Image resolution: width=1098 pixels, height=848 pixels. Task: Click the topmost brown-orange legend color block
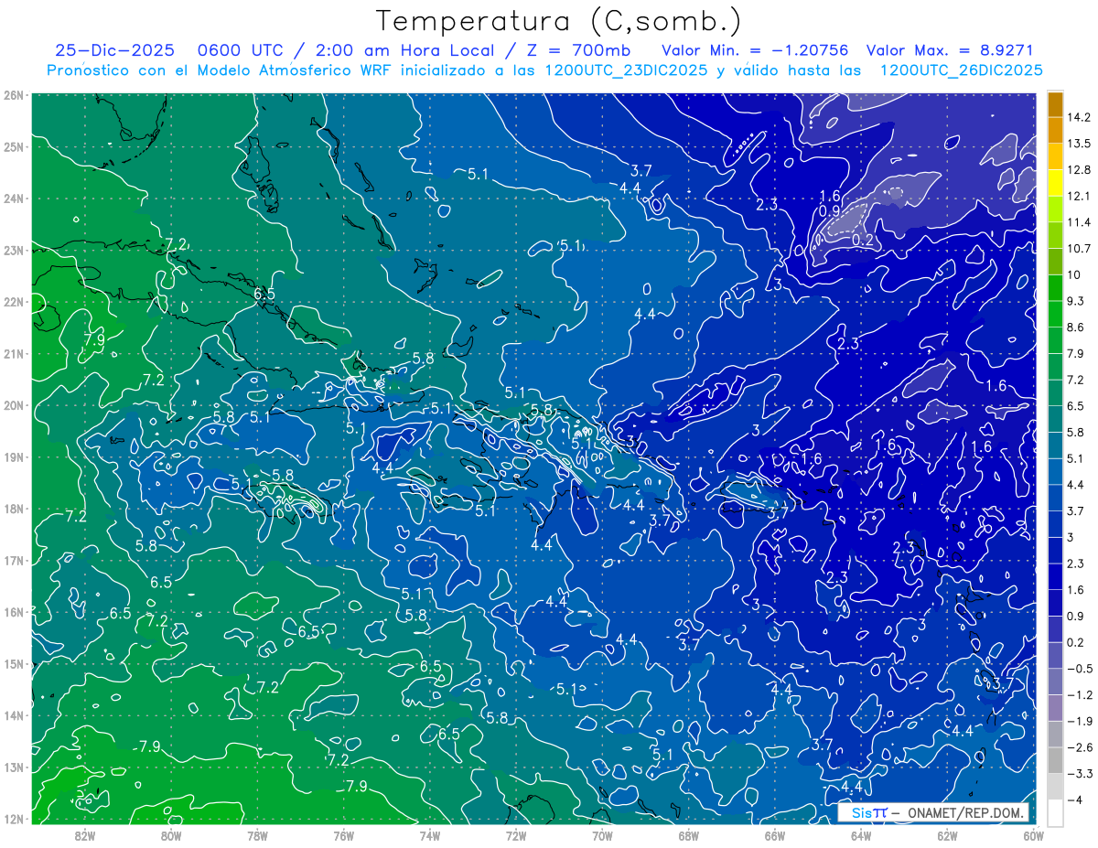tap(1055, 104)
